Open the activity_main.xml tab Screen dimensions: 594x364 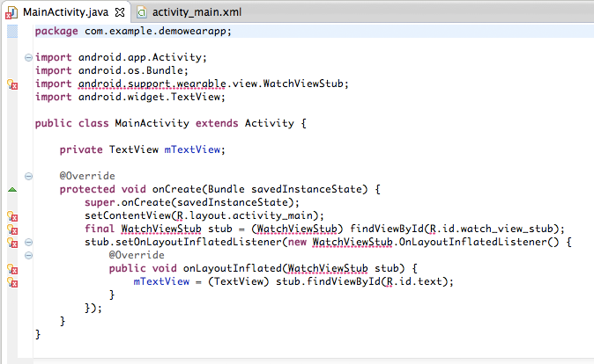pyautogui.click(x=197, y=12)
